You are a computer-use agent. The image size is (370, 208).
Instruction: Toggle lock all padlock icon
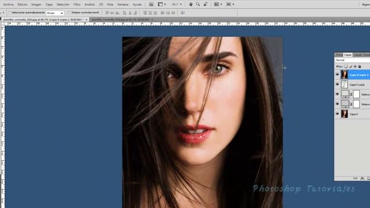point(360,67)
